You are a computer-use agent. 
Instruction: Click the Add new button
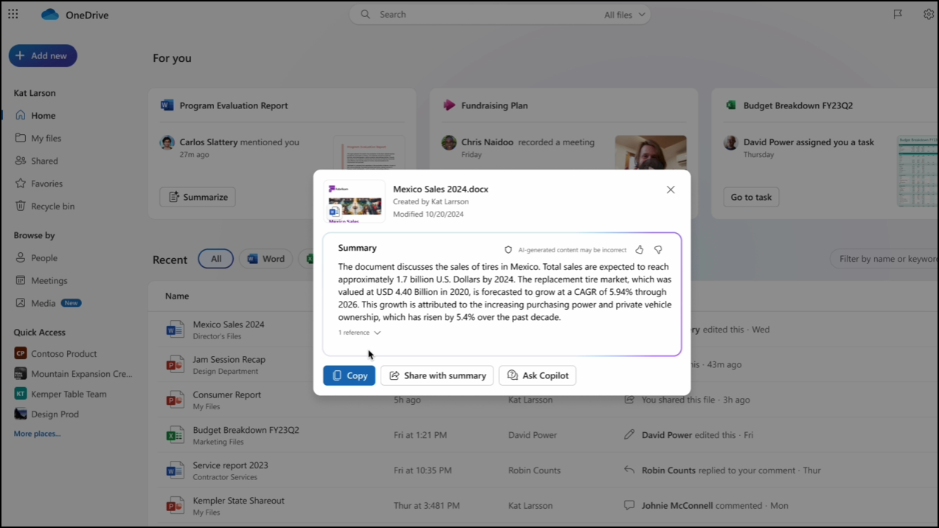[x=43, y=55]
